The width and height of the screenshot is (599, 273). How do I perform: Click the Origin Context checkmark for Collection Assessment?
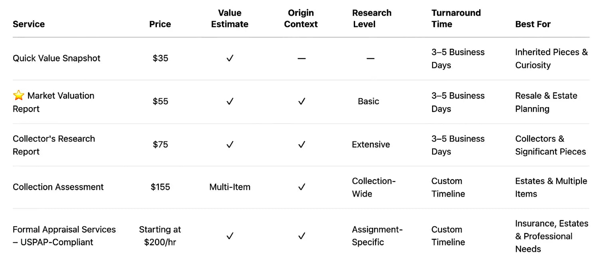[x=301, y=187]
